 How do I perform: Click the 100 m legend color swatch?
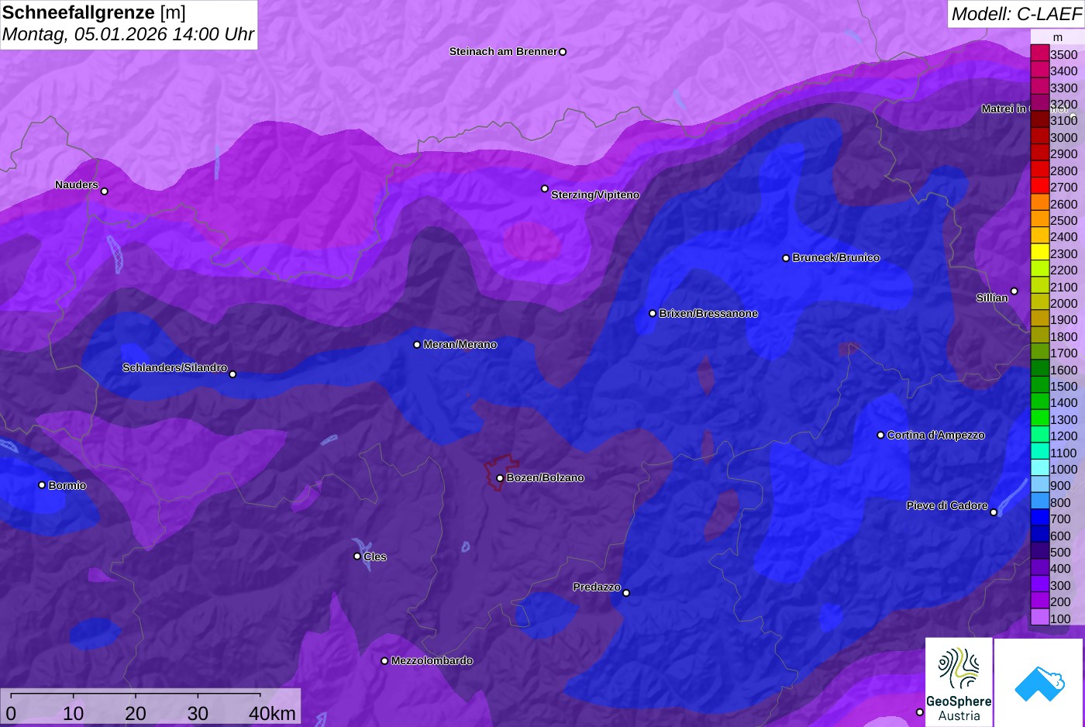tap(1039, 618)
